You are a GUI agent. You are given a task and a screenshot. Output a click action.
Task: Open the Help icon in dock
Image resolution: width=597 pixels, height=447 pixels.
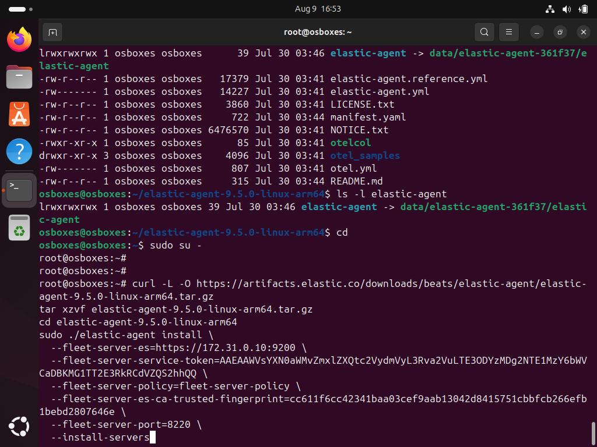click(x=19, y=151)
